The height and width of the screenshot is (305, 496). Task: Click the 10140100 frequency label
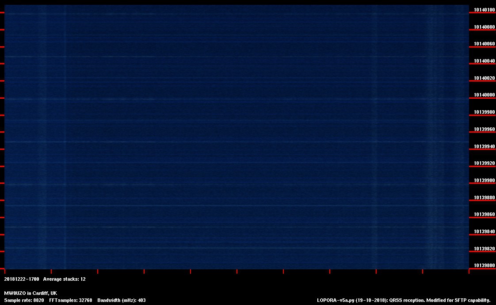tap(484, 10)
